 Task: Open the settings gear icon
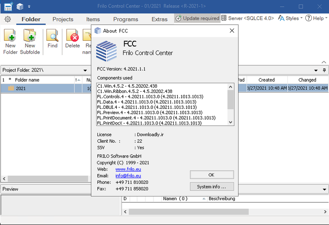click(x=7, y=19)
